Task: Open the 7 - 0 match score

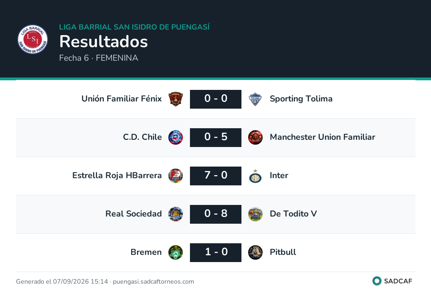Action: [216, 176]
